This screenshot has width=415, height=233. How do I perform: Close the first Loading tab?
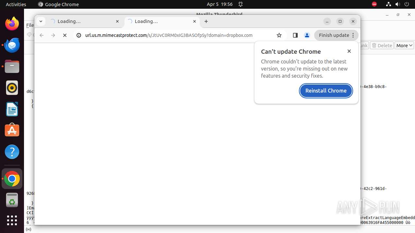tap(117, 21)
